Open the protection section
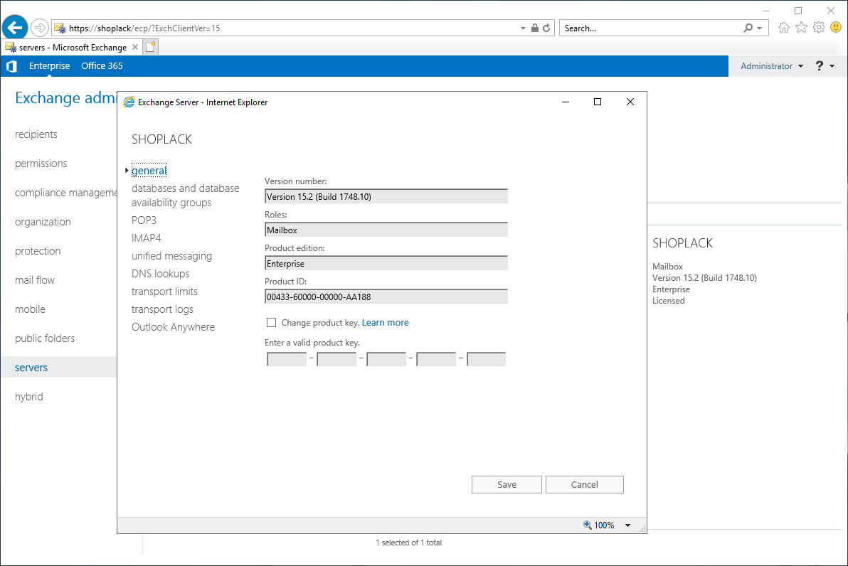The image size is (848, 566). (38, 251)
